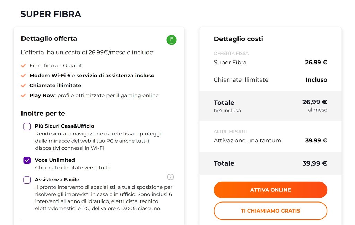
Task: Click the Dettaglio offerta heading
Action: coord(49,38)
